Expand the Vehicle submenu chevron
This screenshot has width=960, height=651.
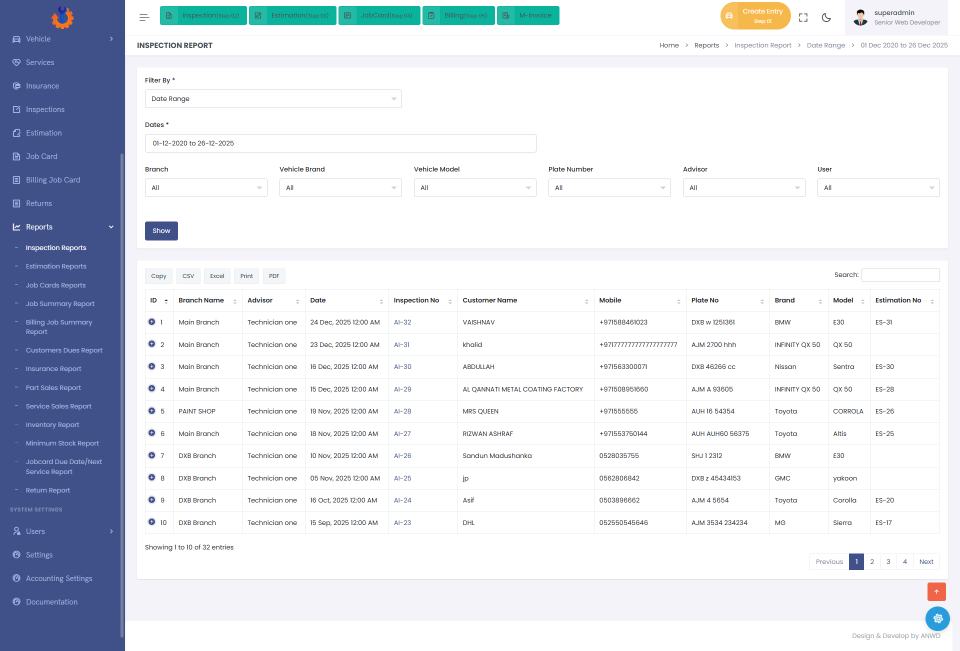click(111, 39)
